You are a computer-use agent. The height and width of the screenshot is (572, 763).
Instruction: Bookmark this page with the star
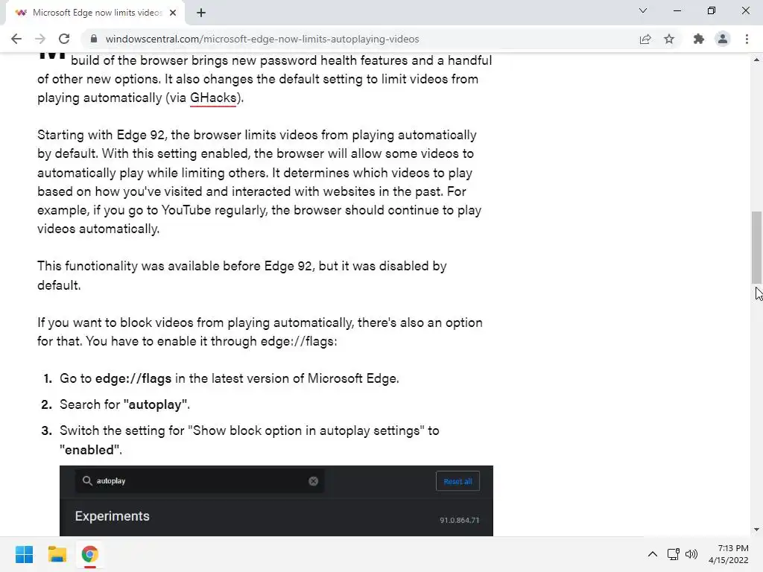(x=669, y=39)
